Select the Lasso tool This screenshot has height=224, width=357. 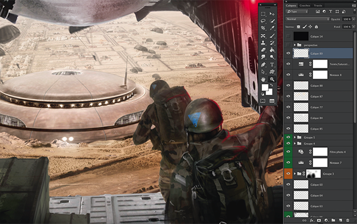pos(263,21)
